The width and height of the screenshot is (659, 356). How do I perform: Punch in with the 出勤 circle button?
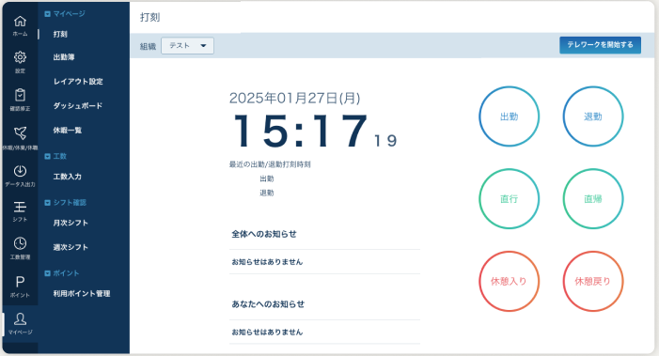pos(509,116)
